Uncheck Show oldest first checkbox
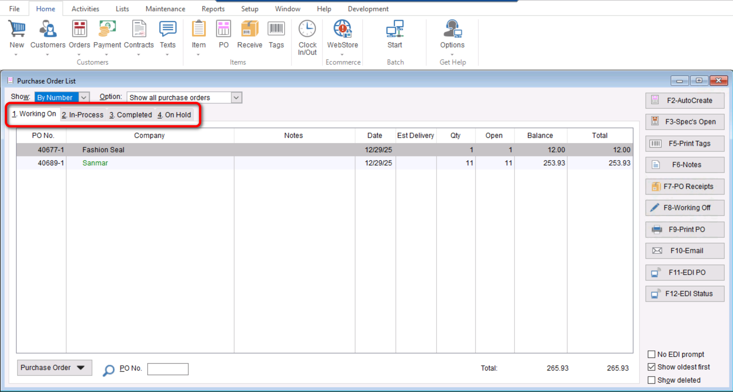The height and width of the screenshot is (392, 733). tap(652, 367)
